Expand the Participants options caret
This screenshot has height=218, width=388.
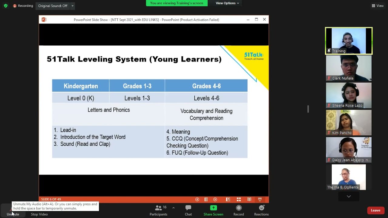(173, 208)
